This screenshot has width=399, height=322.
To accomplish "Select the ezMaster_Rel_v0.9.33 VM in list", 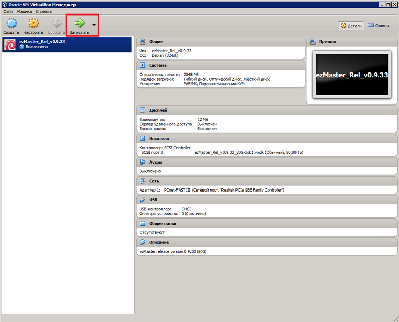I will click(67, 45).
